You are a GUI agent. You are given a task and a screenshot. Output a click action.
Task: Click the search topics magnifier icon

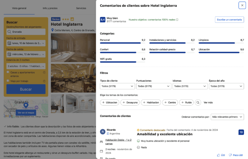point(198,102)
